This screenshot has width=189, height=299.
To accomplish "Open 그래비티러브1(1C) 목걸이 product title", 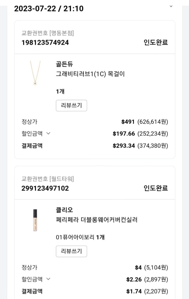I will pyautogui.click(x=90, y=74).
